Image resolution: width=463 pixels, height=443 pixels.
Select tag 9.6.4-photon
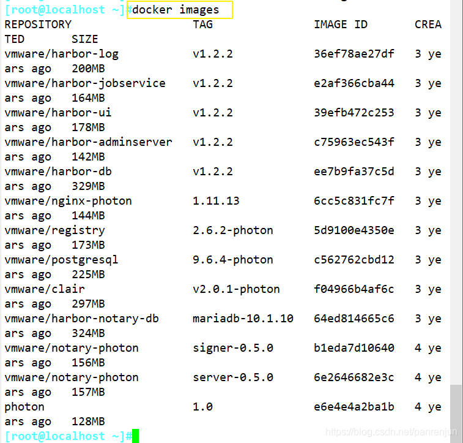233,260
